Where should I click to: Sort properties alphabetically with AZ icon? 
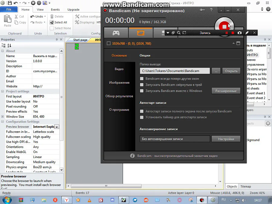tap(9, 45)
